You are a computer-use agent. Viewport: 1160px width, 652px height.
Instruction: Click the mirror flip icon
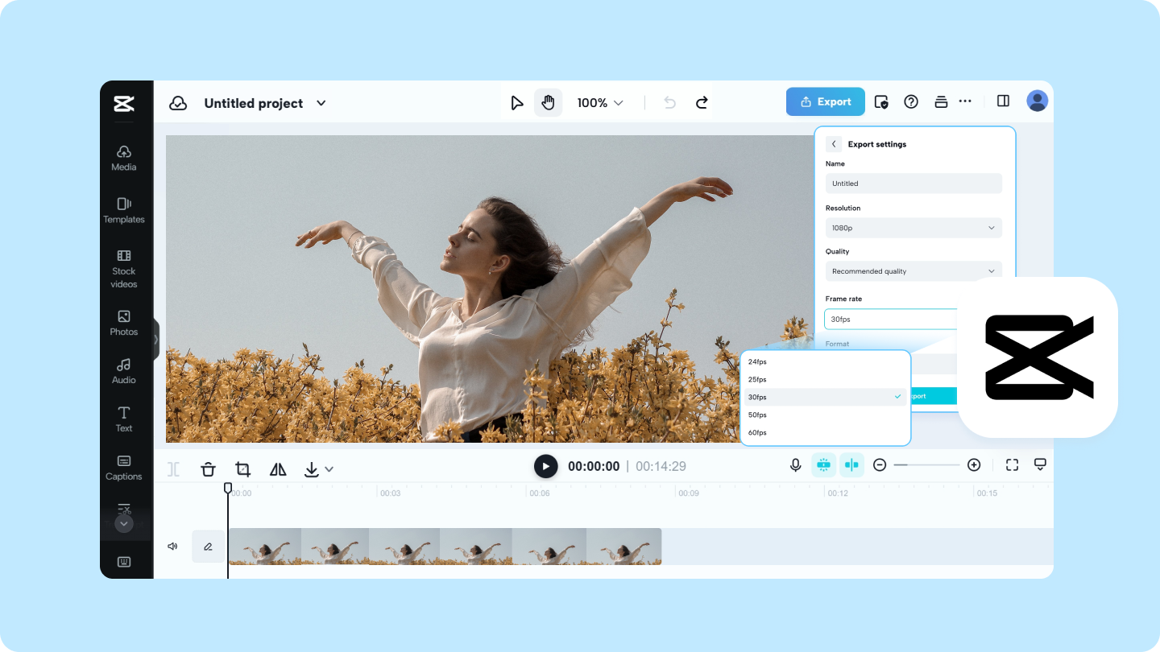click(278, 468)
